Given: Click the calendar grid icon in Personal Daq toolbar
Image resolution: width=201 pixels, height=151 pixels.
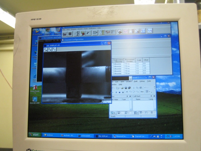Looking at the screenshot, I should tap(113, 32).
